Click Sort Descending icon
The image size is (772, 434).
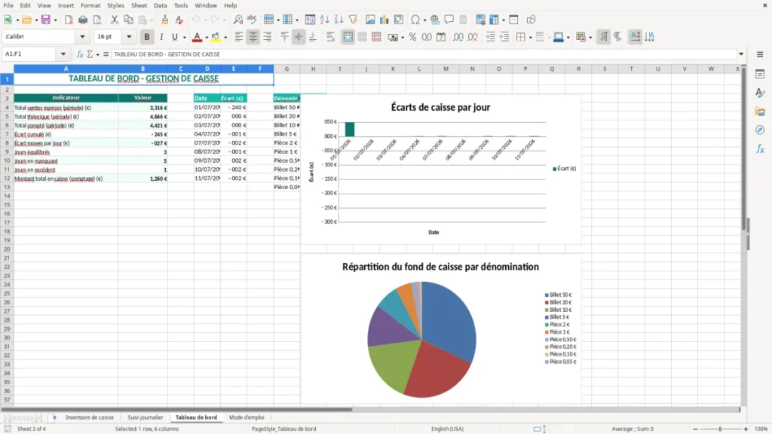pyautogui.click(x=339, y=20)
